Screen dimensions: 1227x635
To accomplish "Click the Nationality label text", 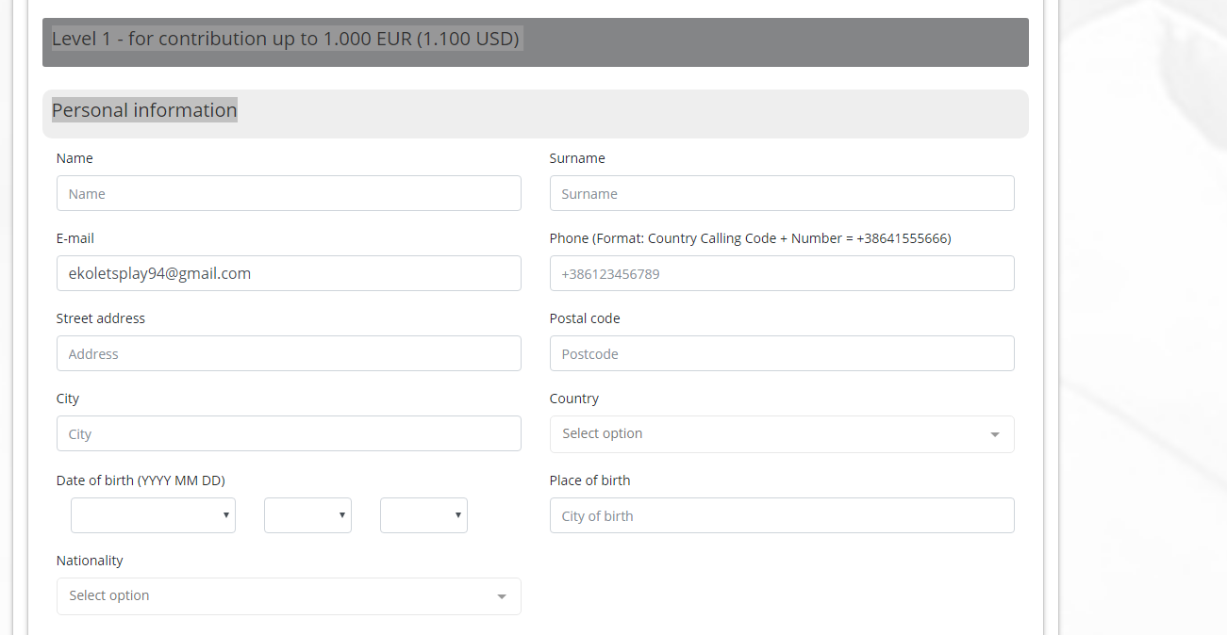I will pos(90,561).
